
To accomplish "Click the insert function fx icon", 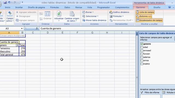I will 37,28.
